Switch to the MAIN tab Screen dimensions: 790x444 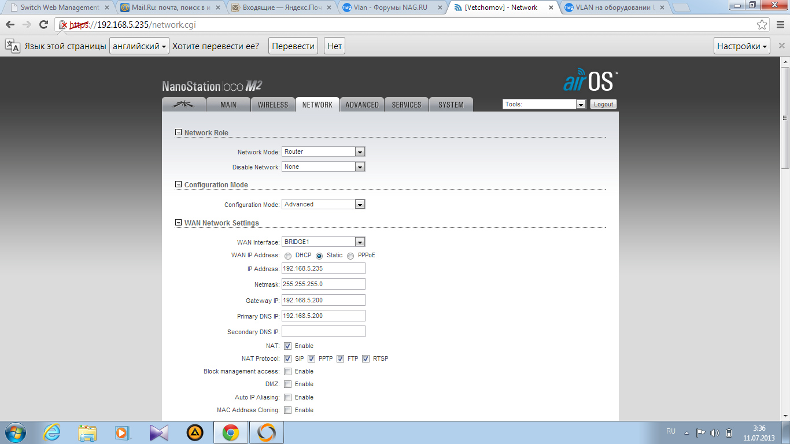tap(228, 105)
